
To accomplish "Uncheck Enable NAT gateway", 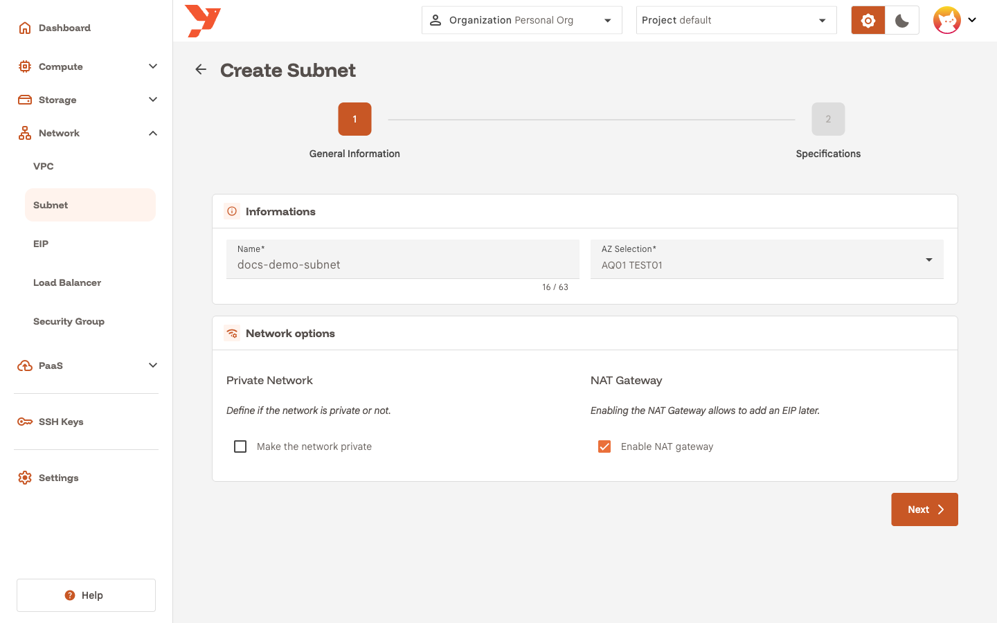I will click(x=604, y=446).
